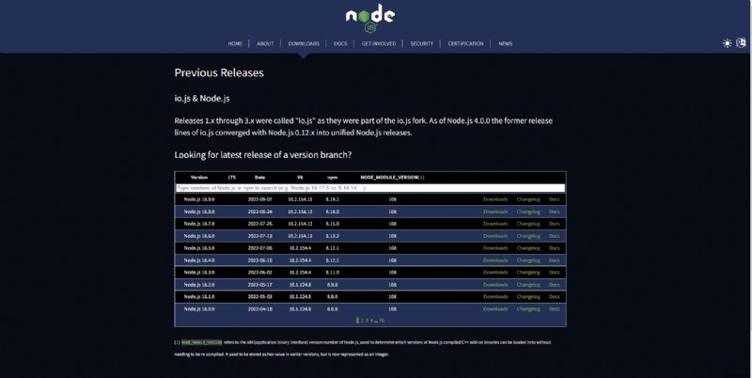
Task: Open the language translation icon
Action: (741, 43)
